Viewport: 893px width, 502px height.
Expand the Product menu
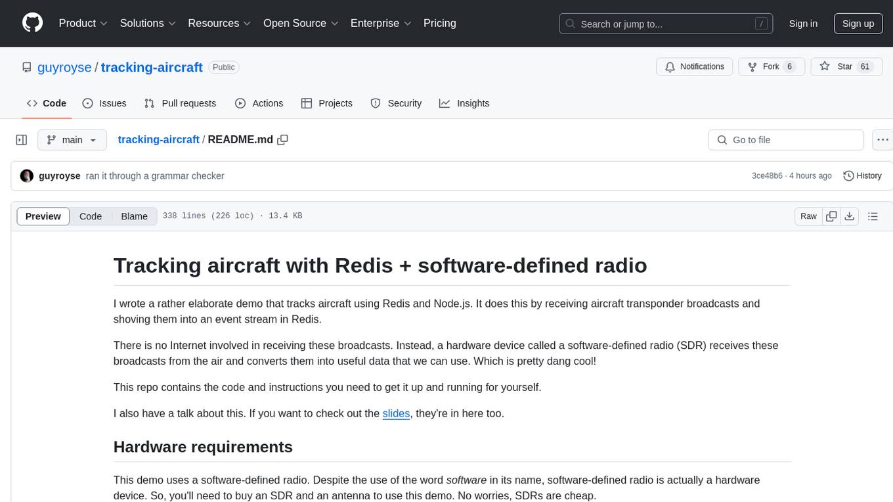coord(83,23)
